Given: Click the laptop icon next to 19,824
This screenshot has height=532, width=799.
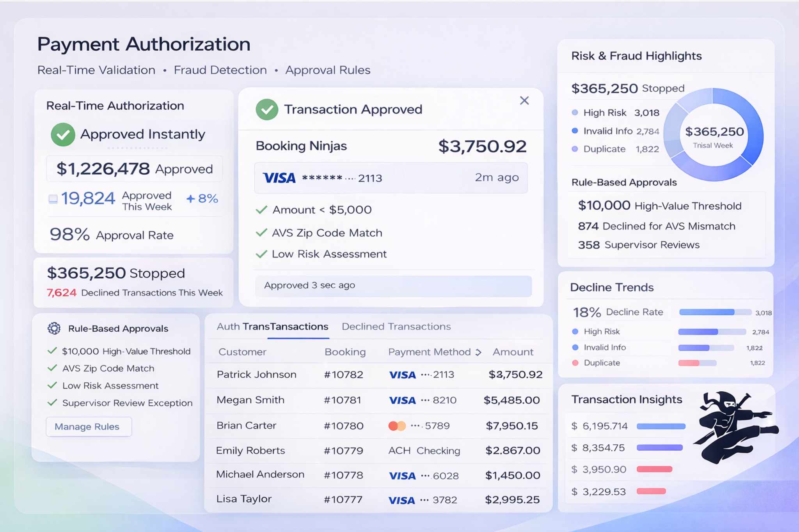Looking at the screenshot, I should point(53,198).
